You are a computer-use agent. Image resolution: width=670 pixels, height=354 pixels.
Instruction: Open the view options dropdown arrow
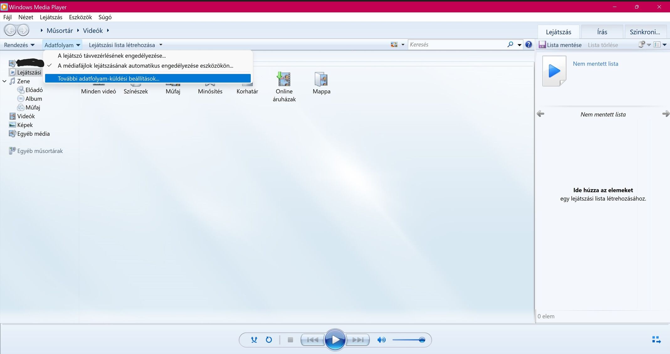click(x=403, y=45)
